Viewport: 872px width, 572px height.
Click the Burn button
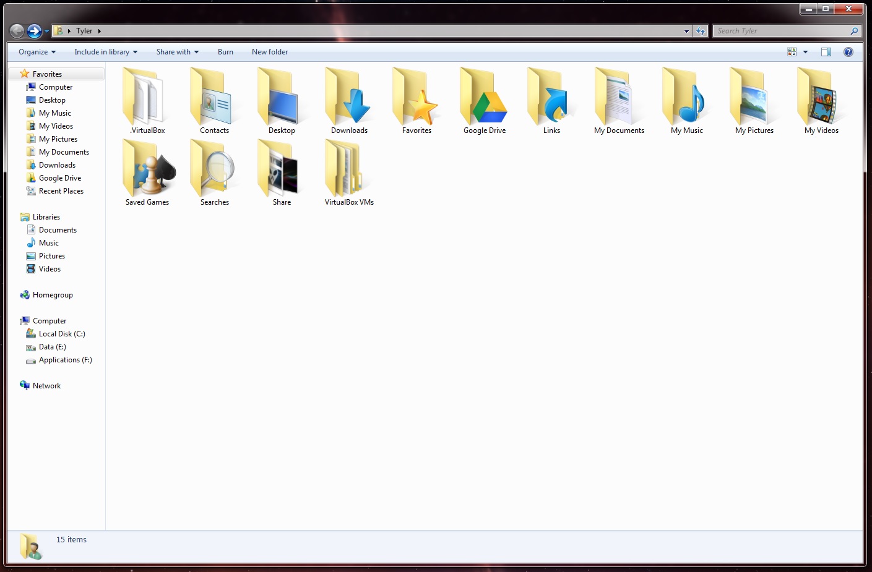[225, 52]
